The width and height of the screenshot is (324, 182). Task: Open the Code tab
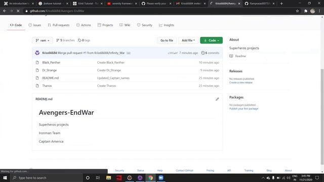pyautogui.click(x=16, y=25)
